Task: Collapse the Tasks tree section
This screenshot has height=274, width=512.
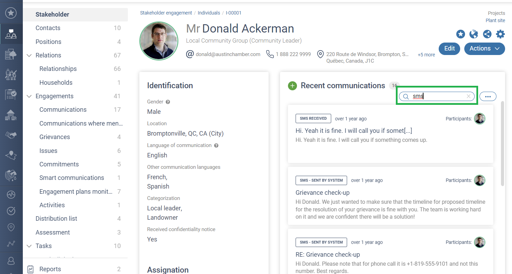Action: 29,246
